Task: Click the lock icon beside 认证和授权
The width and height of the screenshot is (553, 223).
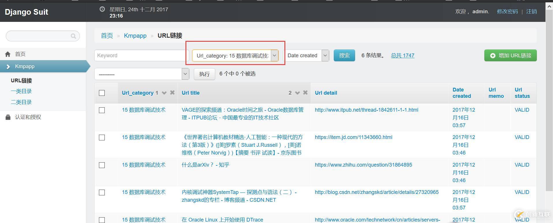Action: click(8, 117)
